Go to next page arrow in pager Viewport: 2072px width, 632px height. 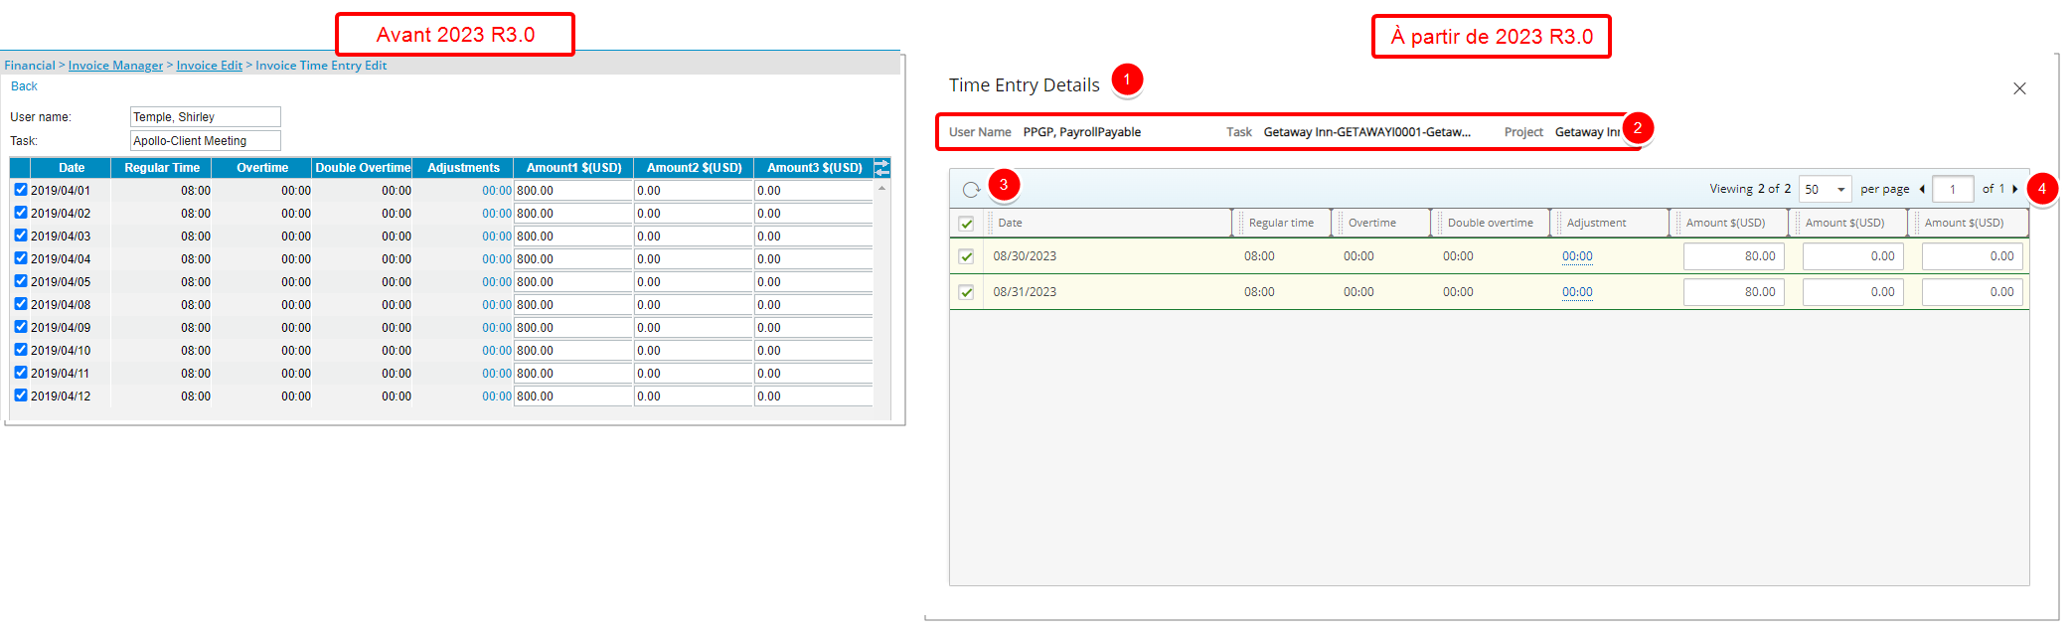tap(2015, 189)
